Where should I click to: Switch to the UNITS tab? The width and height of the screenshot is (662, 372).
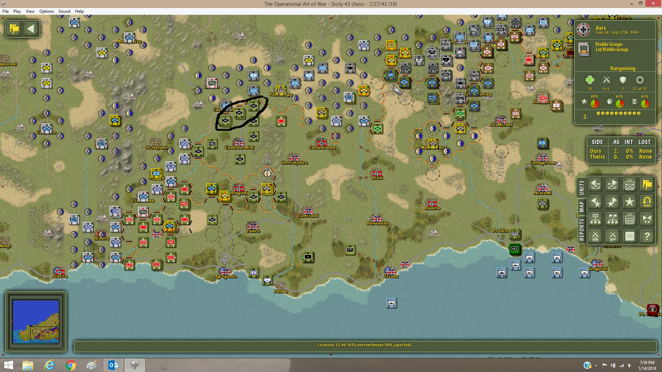(581, 187)
